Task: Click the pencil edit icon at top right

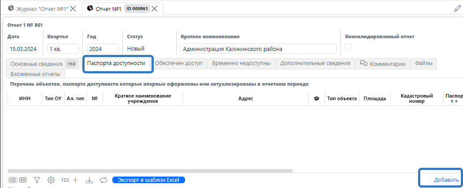Action: pyautogui.click(x=457, y=8)
